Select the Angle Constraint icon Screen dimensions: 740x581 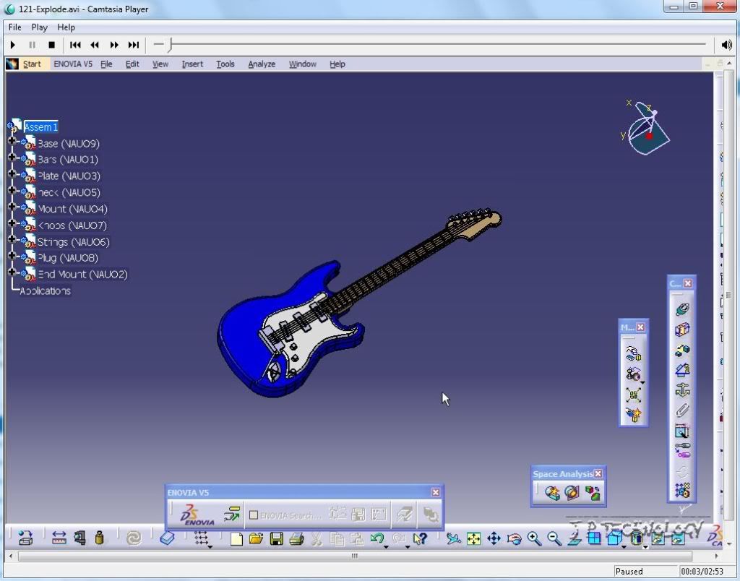coord(682,370)
